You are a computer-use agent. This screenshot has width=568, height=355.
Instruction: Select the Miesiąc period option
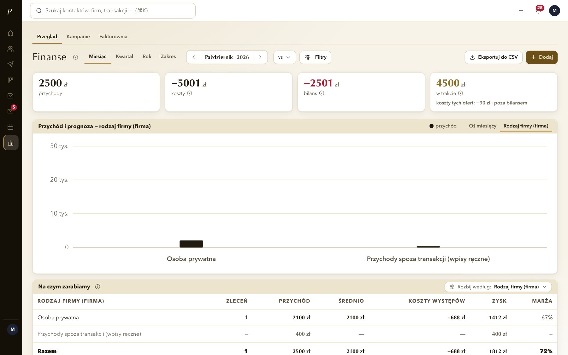(98, 56)
